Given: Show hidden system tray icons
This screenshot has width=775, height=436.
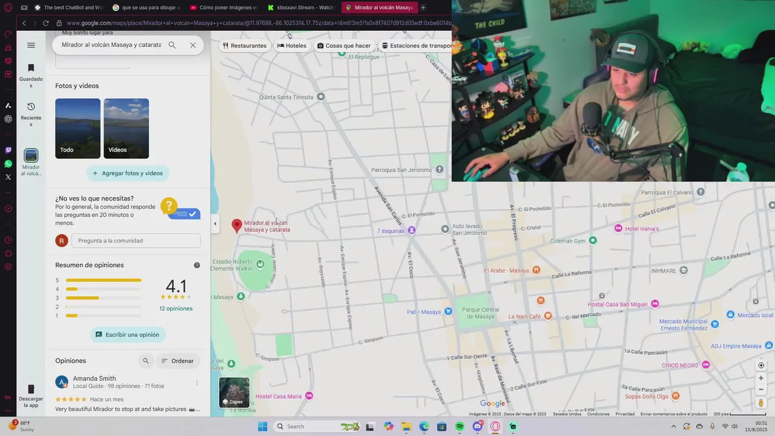Looking at the screenshot, I should pos(673,426).
